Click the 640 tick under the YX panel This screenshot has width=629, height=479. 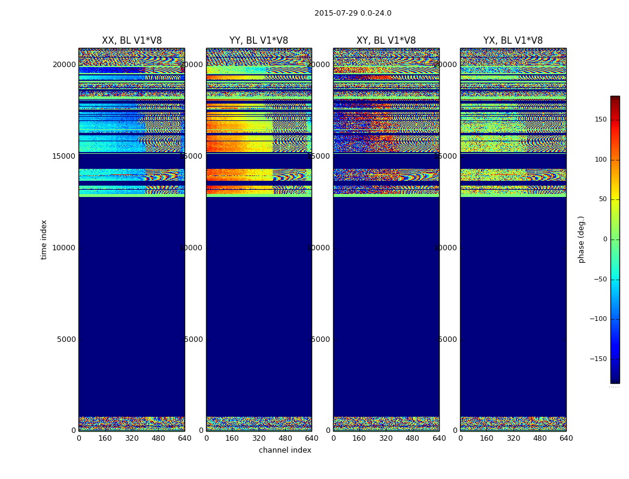pyautogui.click(x=566, y=438)
